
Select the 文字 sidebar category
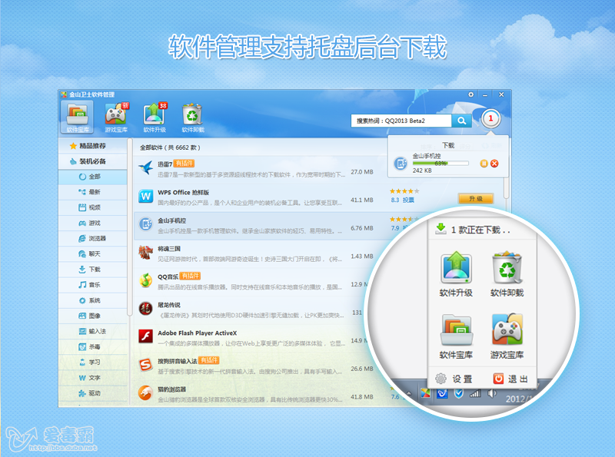(x=92, y=378)
